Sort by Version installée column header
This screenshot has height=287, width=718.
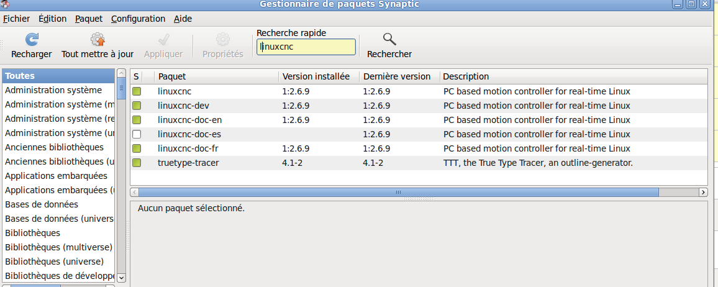[316, 76]
